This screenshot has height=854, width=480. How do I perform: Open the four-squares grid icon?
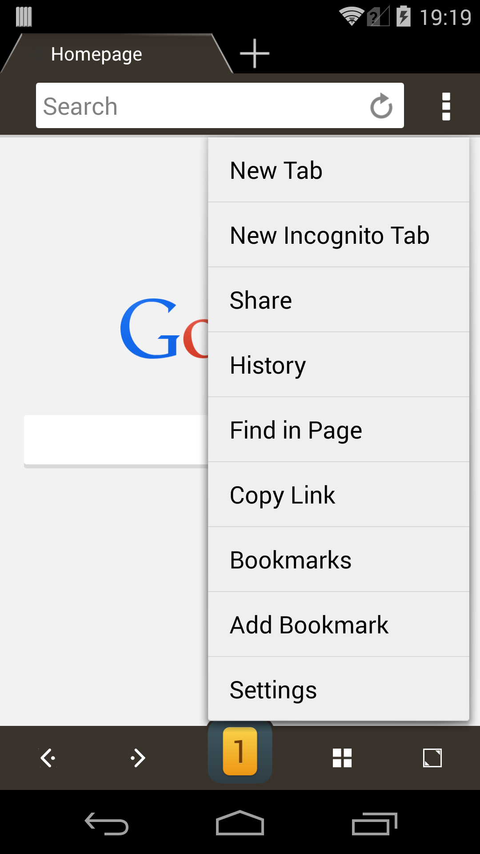342,758
